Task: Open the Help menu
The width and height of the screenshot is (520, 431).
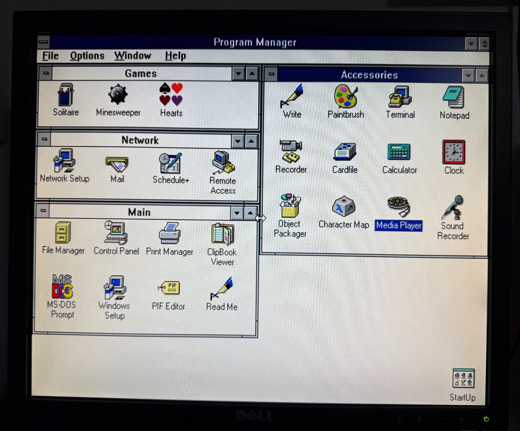Action: [x=175, y=56]
